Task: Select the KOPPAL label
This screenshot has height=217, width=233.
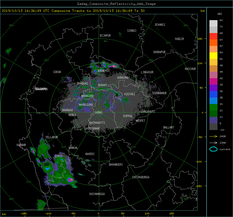Action: [x=128, y=116]
